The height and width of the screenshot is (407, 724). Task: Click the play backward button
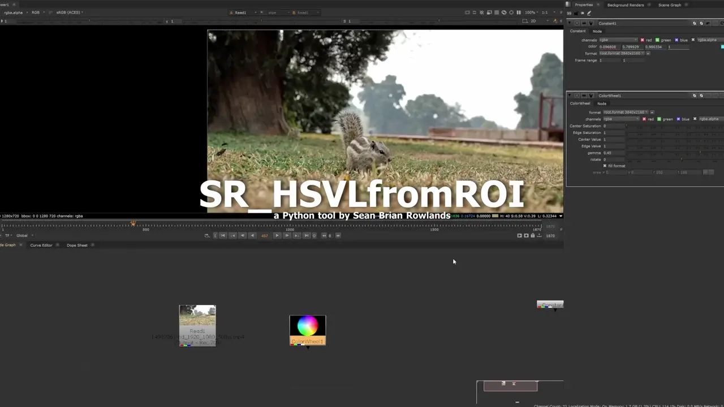click(252, 236)
